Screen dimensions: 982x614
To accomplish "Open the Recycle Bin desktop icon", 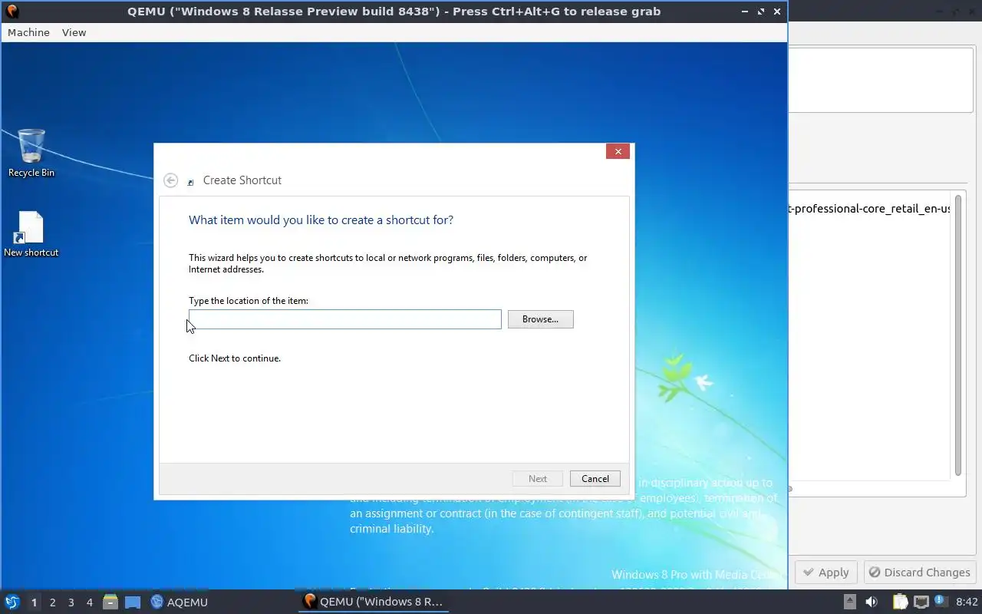I will (x=31, y=153).
